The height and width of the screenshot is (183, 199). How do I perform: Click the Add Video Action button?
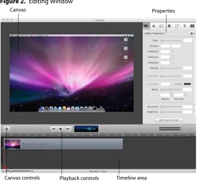169,120
